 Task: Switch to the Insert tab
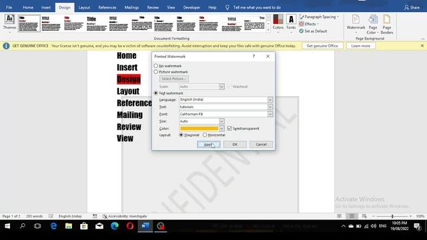46,7
